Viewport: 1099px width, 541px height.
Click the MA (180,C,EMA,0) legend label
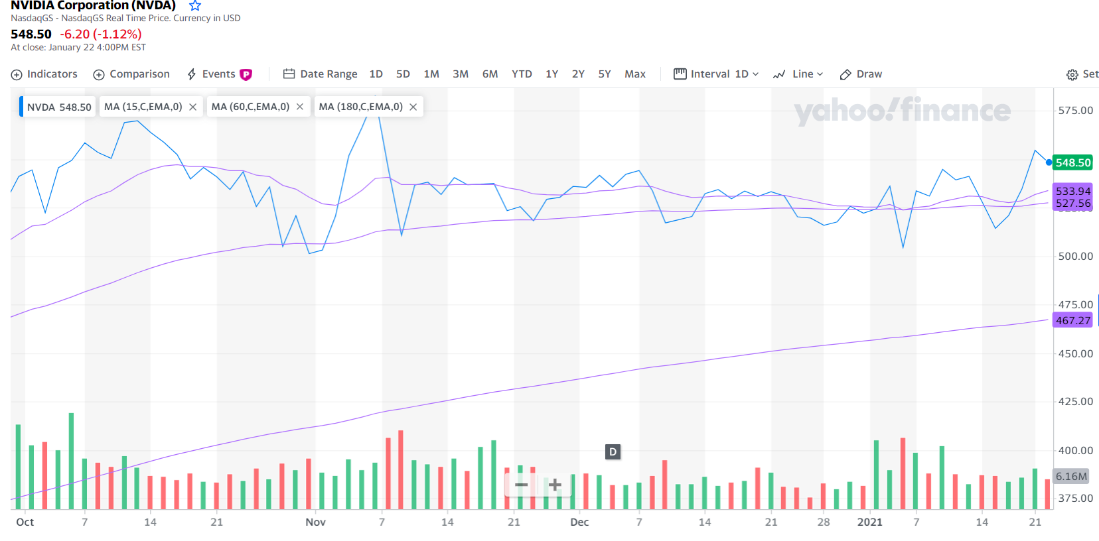click(360, 107)
